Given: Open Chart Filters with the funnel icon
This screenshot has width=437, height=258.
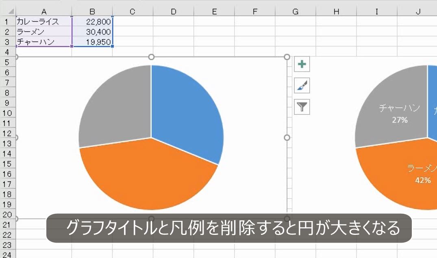Looking at the screenshot, I should click(301, 107).
